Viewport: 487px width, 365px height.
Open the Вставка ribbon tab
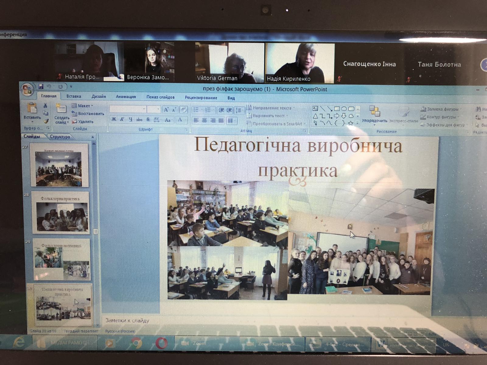pyautogui.click(x=74, y=96)
